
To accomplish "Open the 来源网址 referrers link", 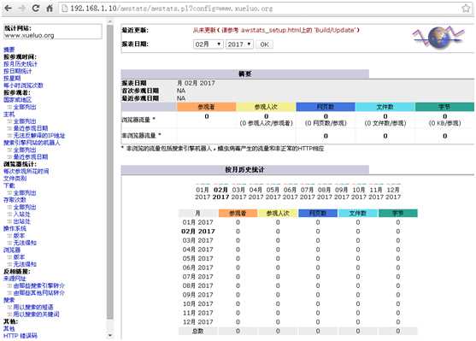I will pos(15,279).
